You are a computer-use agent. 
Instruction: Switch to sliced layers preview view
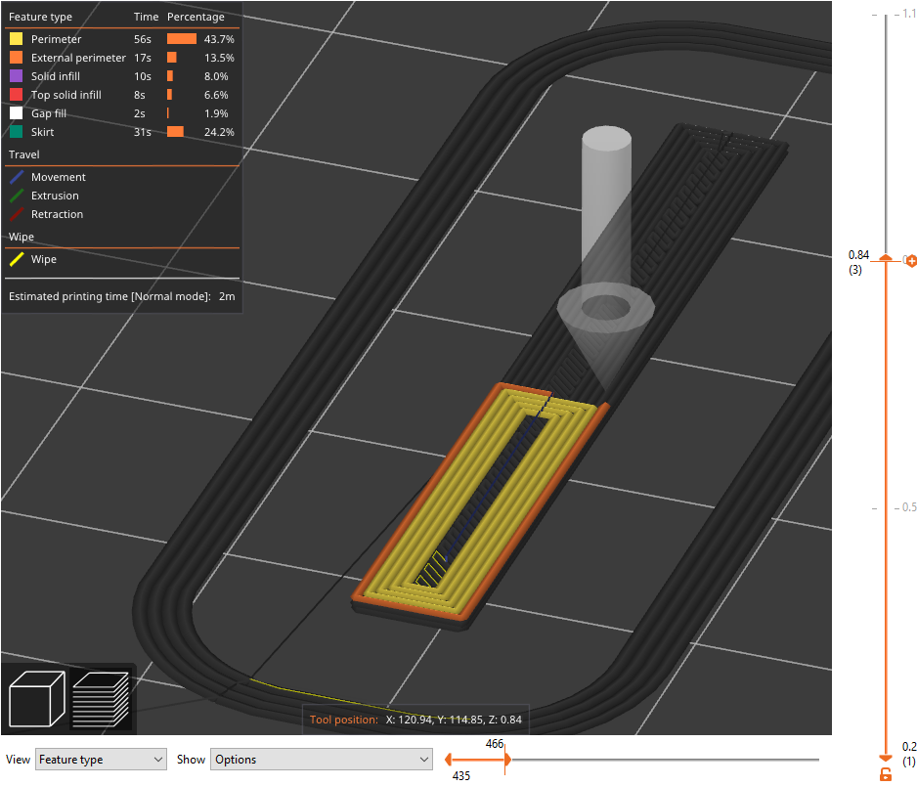coord(101,698)
